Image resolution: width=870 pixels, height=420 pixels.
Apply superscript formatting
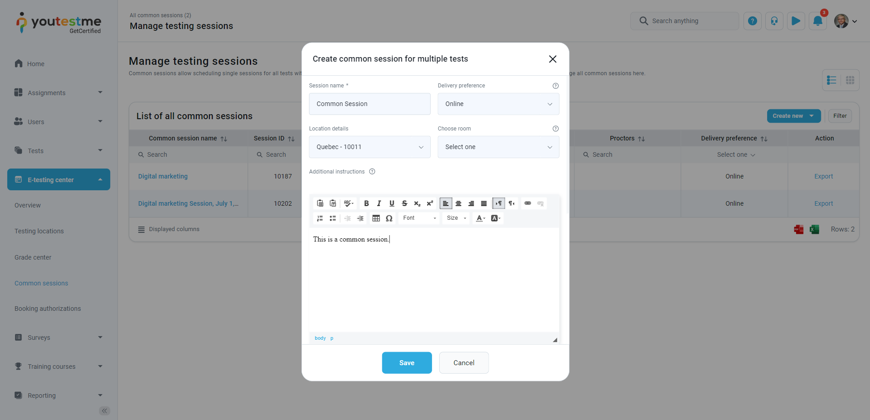pyautogui.click(x=430, y=203)
